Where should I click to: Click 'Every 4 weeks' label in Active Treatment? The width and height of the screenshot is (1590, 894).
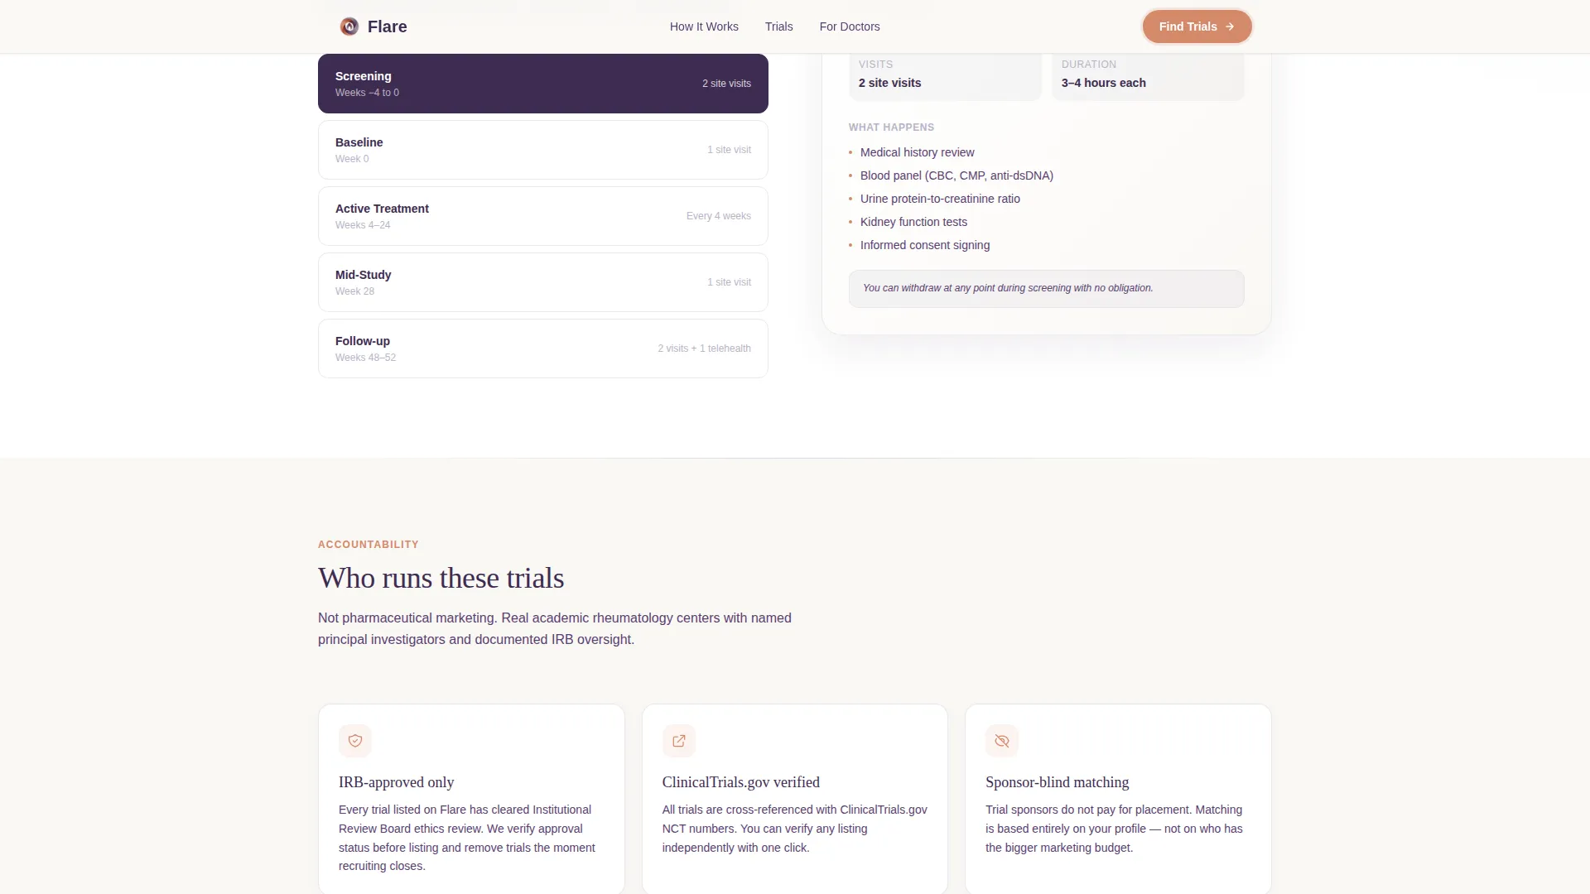point(719,216)
